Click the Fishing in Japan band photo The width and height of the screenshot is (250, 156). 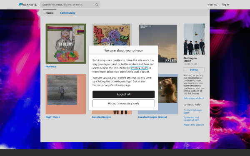point(194,39)
